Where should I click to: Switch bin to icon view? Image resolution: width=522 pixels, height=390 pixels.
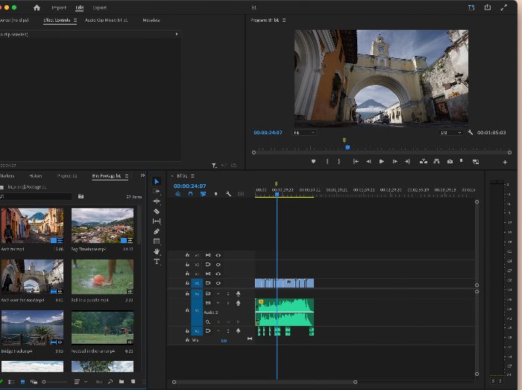tap(22, 382)
